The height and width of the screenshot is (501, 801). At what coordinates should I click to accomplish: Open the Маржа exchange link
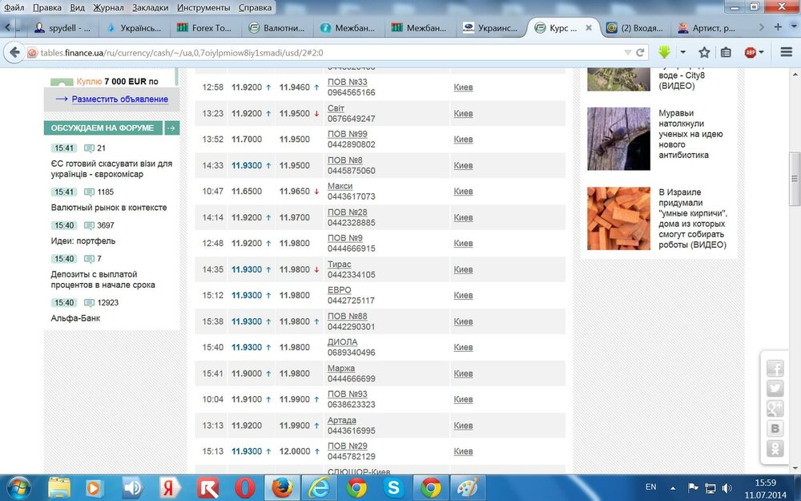(x=341, y=368)
